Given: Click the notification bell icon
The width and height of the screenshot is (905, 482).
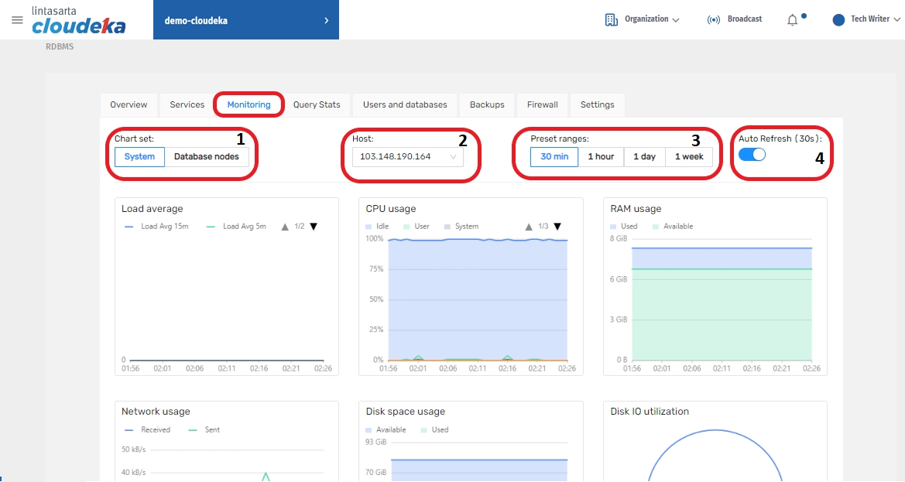Looking at the screenshot, I should [792, 20].
